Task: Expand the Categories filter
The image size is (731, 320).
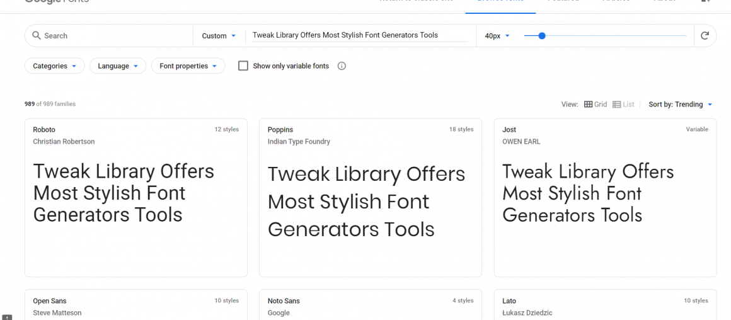Action: [x=55, y=66]
